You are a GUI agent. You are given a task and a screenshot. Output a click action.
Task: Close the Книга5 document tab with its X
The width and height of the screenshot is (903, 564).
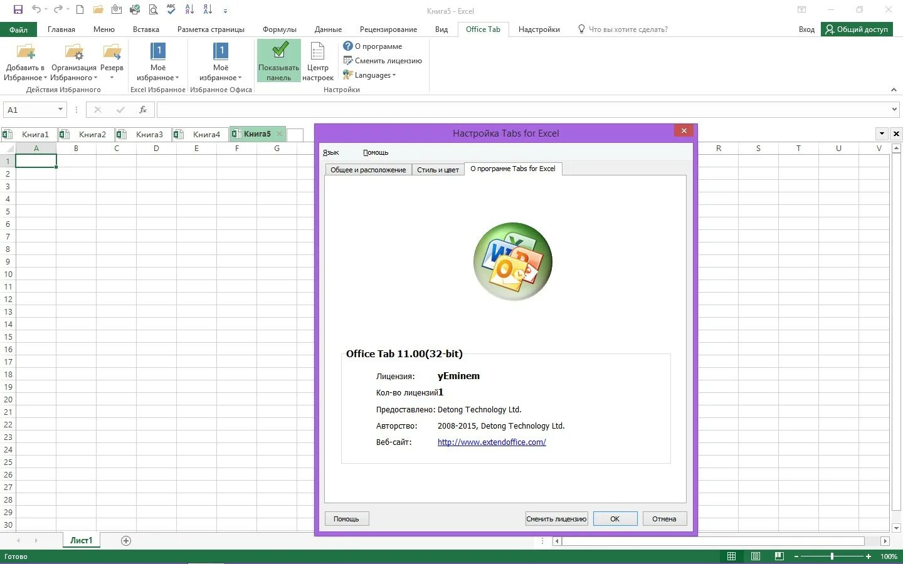280,133
